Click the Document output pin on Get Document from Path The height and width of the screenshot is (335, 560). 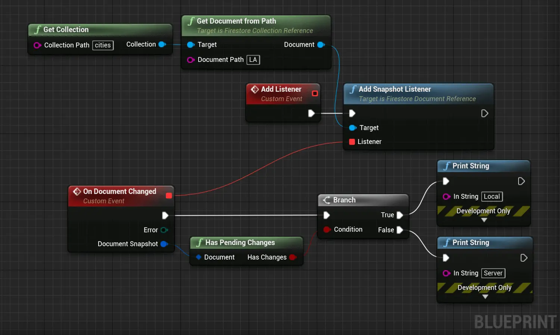[321, 45]
